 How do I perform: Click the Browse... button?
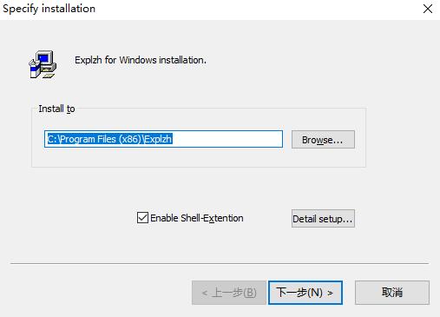coord(323,140)
